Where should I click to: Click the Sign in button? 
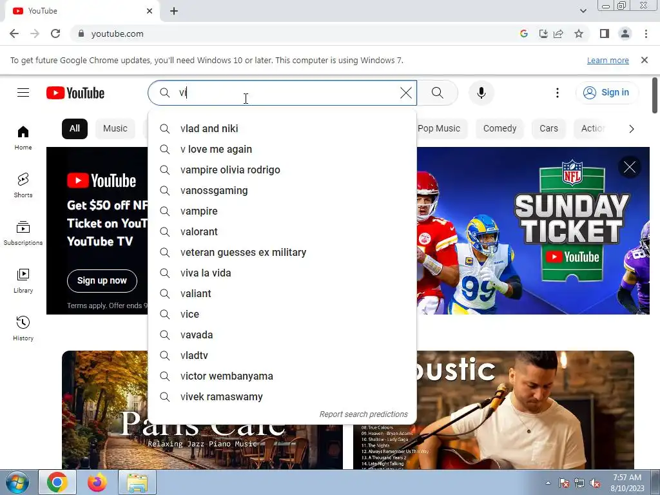pyautogui.click(x=607, y=93)
